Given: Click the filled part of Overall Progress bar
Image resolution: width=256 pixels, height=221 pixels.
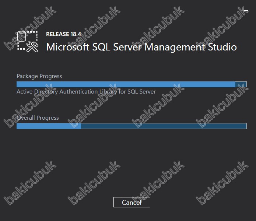Looking at the screenshot, I should (49, 126).
